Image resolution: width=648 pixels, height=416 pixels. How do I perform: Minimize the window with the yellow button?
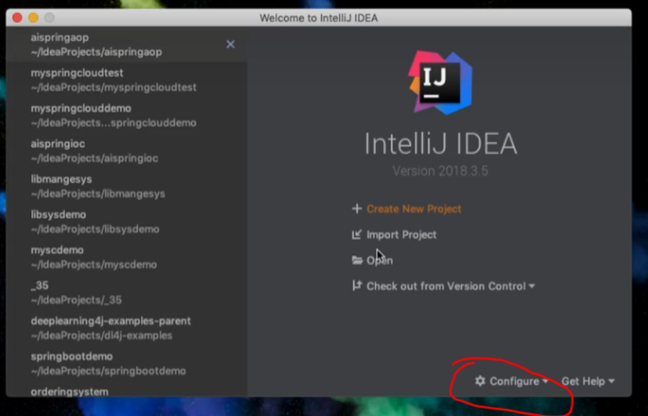point(33,18)
